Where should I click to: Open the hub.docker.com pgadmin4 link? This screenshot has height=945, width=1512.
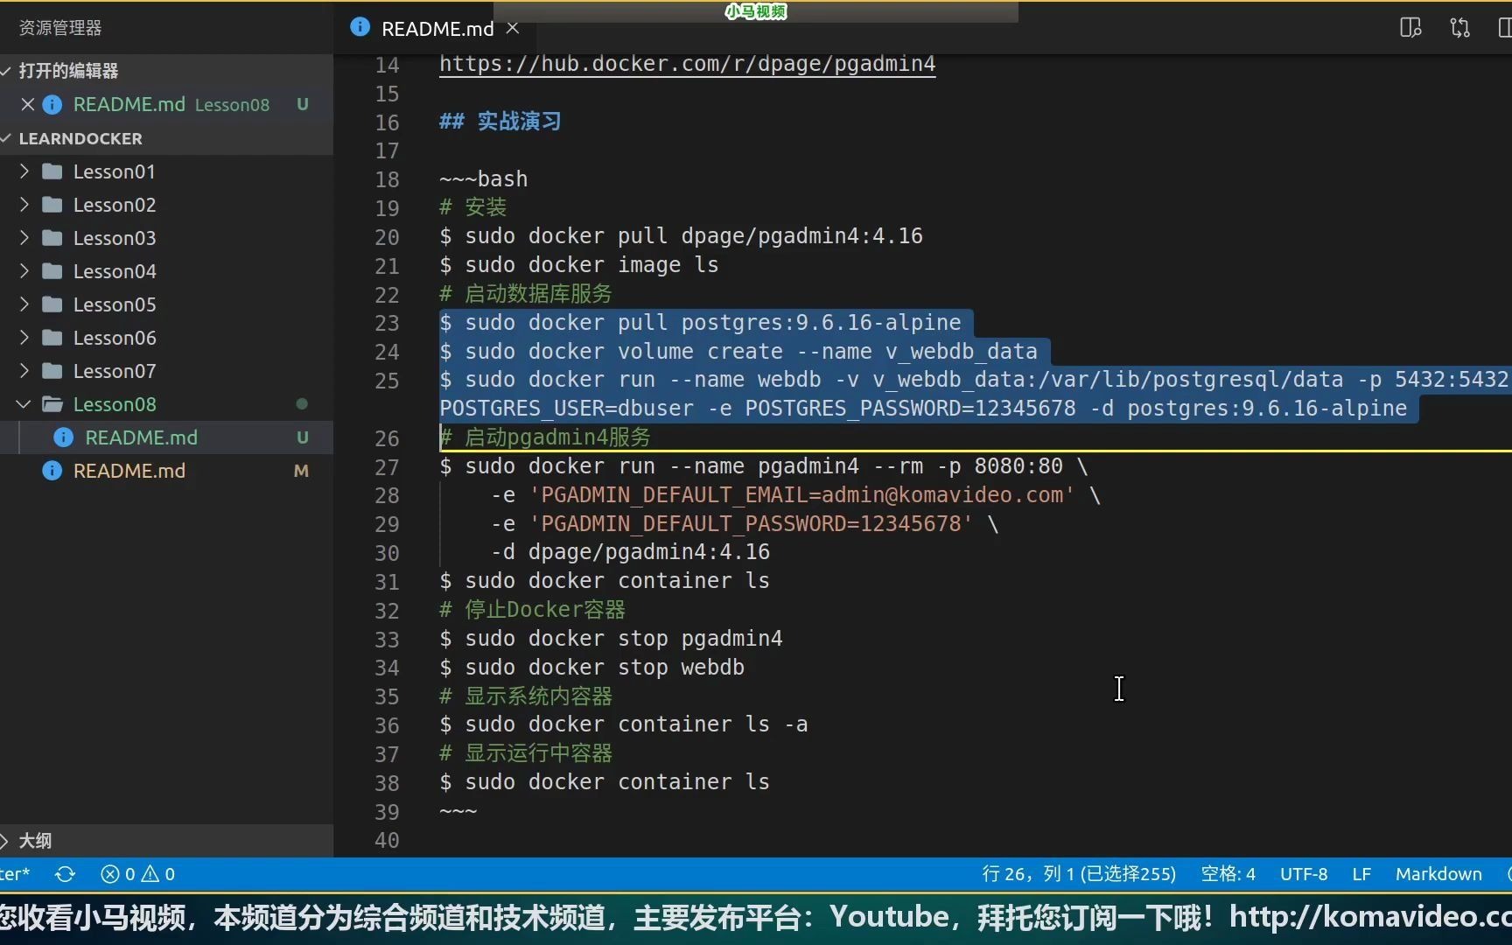point(687,64)
